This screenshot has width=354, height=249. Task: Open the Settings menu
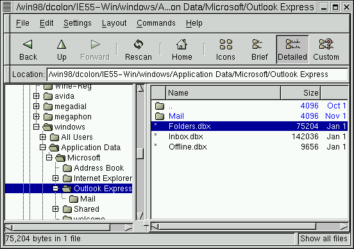[x=77, y=23]
